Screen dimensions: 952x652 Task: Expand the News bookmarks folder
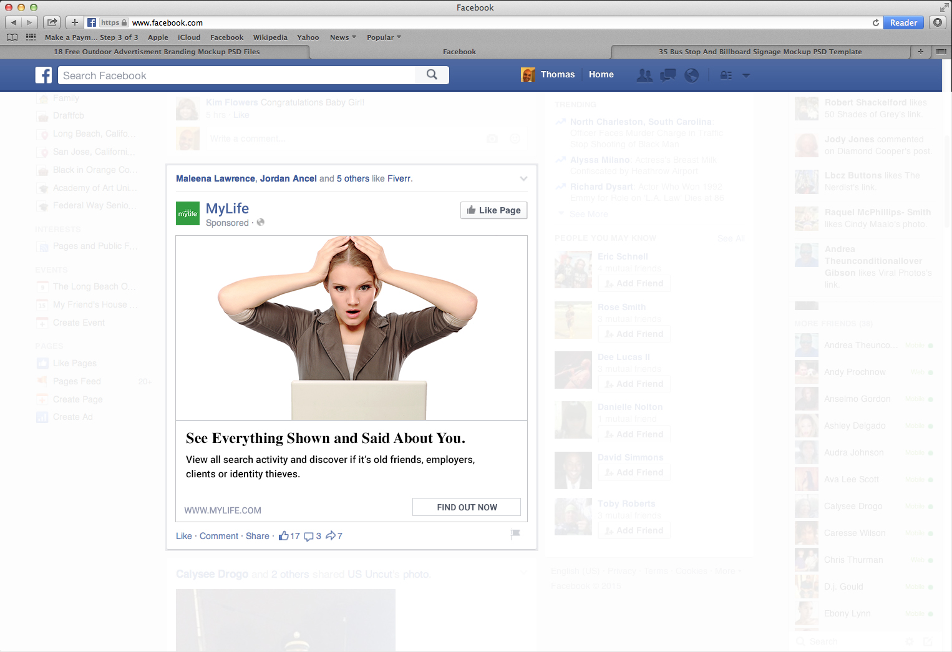coord(342,37)
